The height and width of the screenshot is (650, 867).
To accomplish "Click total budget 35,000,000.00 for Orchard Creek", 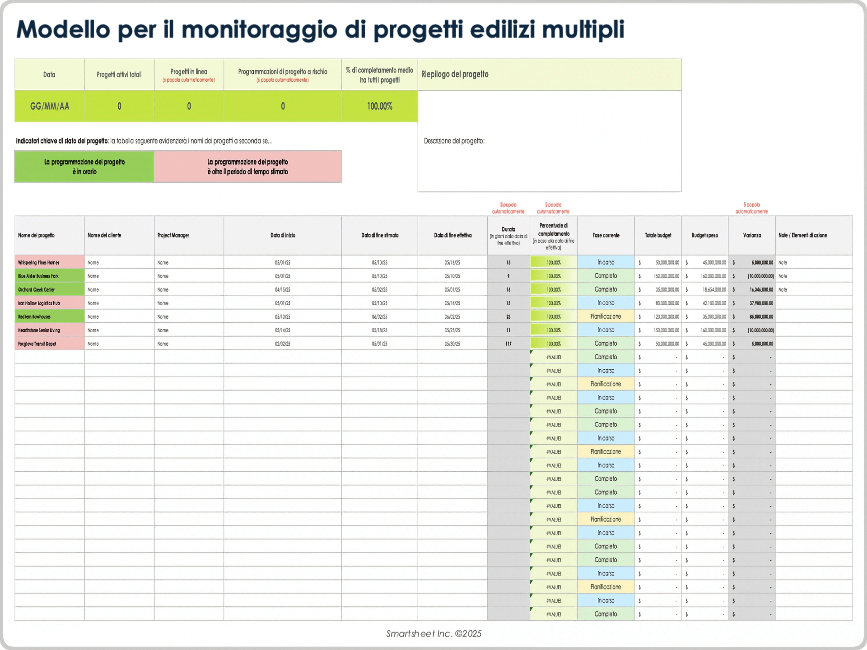I will pos(658,289).
